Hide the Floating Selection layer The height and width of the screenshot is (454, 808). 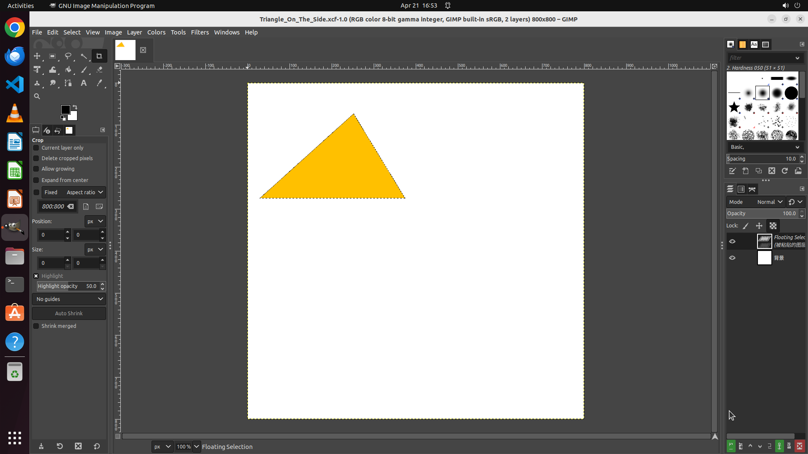732,241
